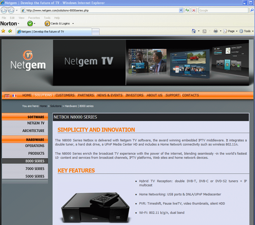
Task: Click the SOFTWARE sidebar header
Action: pos(25,117)
